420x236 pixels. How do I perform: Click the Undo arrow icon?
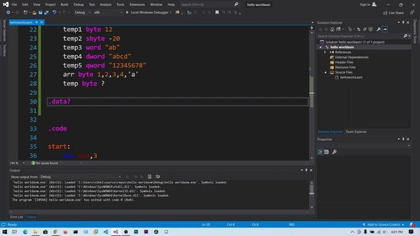coord(54,12)
